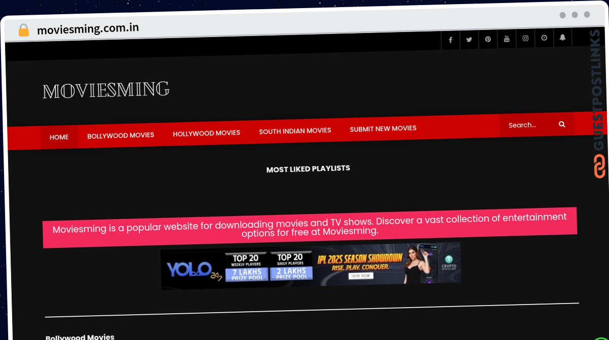Screen dimensions: 609x340
Task: Click the Bollywood Movies section heading
Action: click(80, 337)
